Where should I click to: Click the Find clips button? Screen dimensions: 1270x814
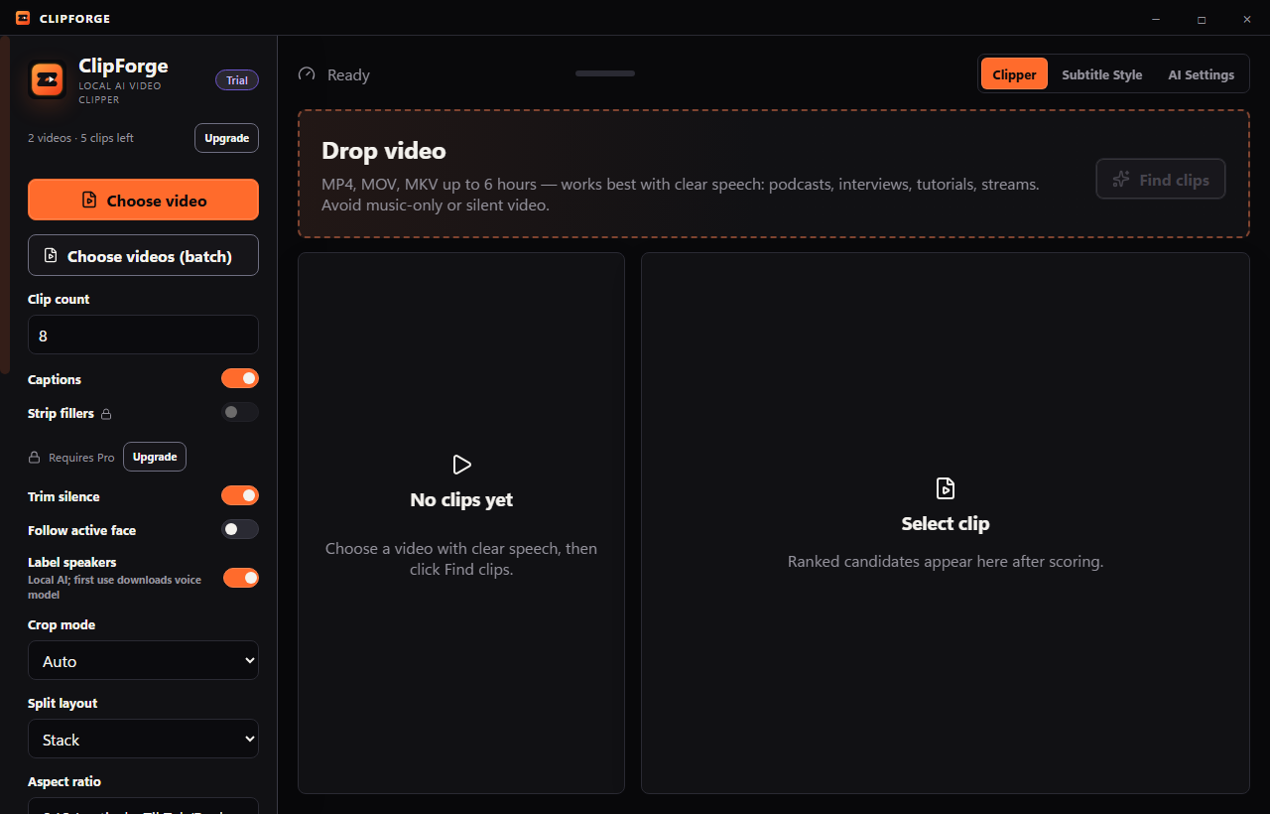[x=1160, y=180]
